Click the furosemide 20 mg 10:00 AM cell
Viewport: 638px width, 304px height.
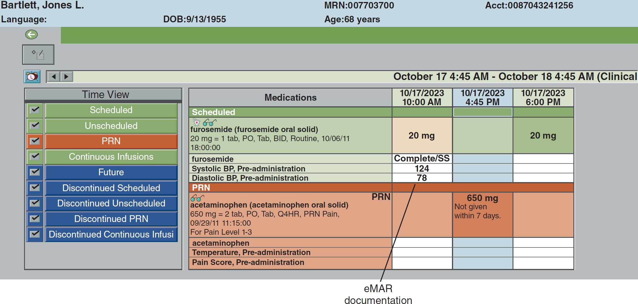click(422, 135)
